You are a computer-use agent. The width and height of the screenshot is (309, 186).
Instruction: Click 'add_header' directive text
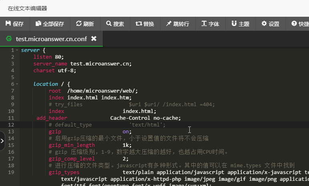pyautogui.click(x=52, y=118)
